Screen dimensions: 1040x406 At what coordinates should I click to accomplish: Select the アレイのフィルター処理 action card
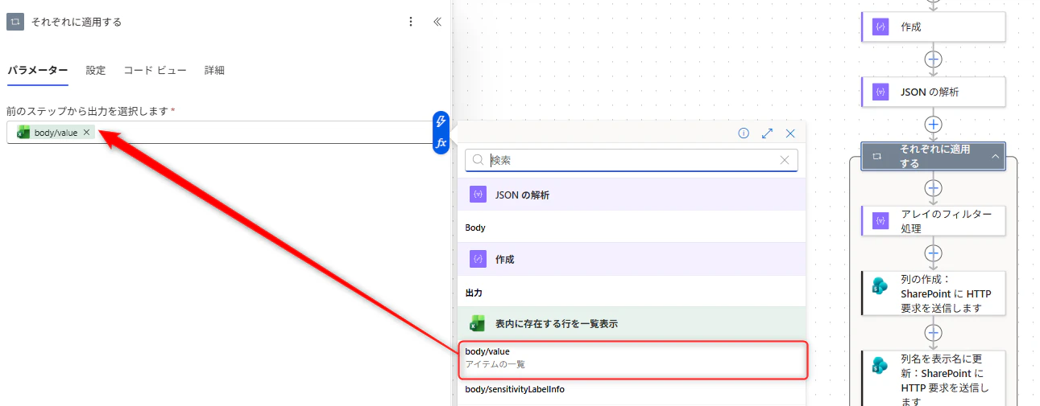click(933, 221)
